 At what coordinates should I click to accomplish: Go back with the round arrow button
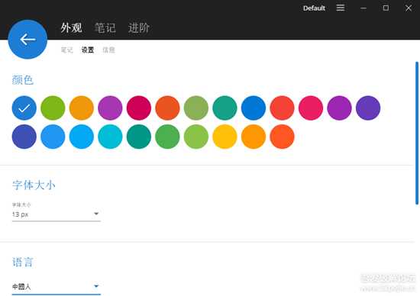pos(27,40)
